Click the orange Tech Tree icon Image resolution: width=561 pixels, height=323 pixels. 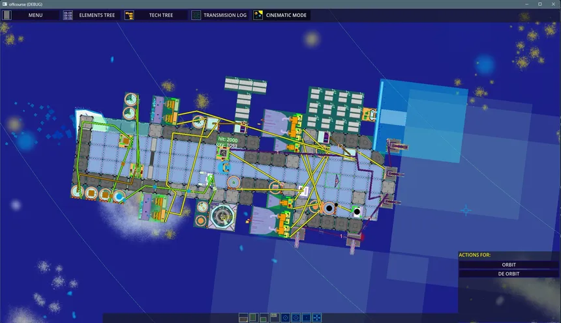129,15
